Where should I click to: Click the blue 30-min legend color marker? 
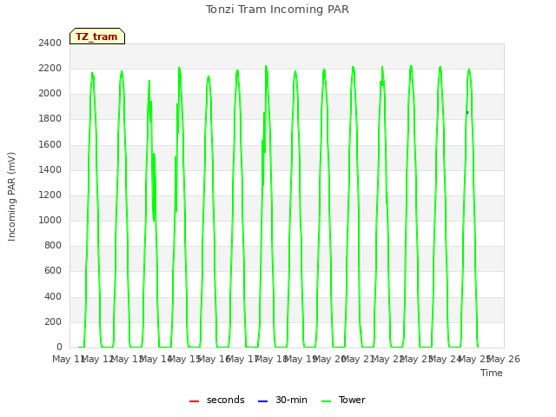(x=262, y=401)
